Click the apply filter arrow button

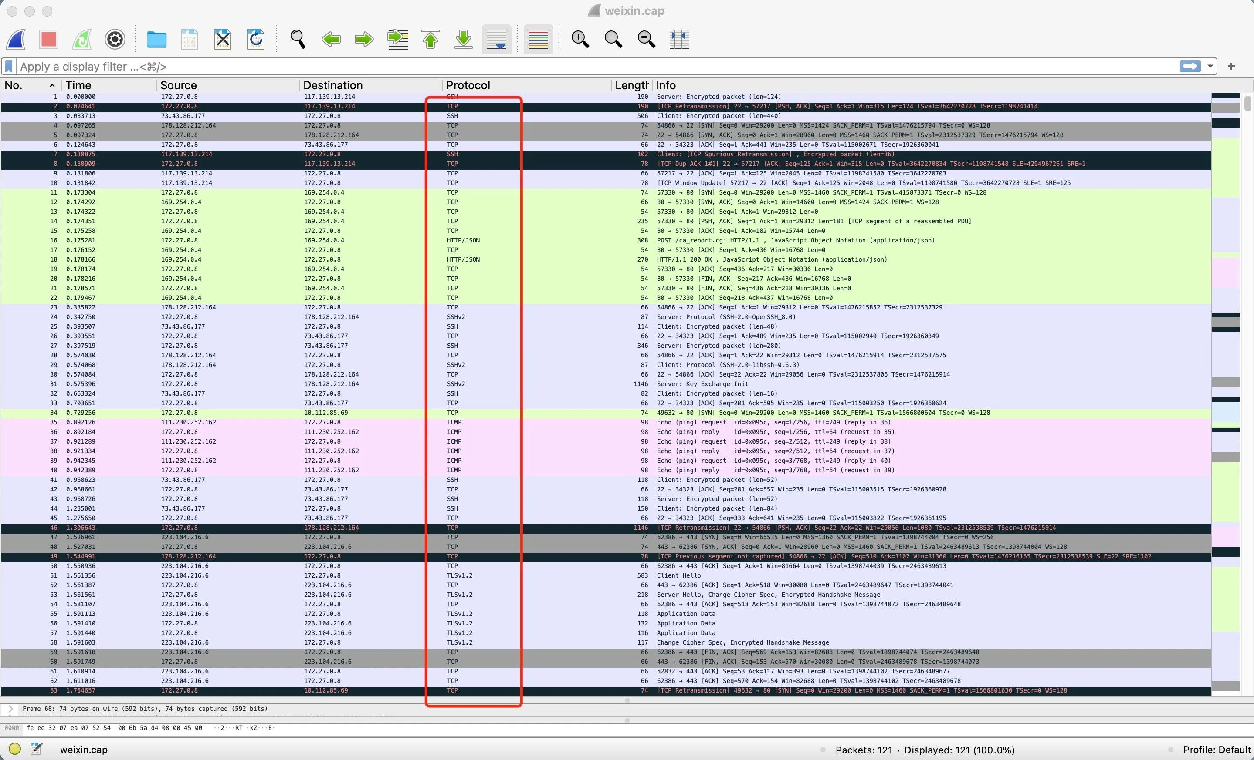(1190, 67)
